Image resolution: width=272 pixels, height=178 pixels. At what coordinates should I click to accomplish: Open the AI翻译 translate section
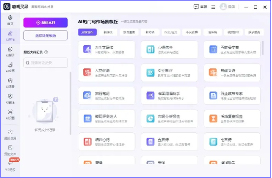coord(10,99)
